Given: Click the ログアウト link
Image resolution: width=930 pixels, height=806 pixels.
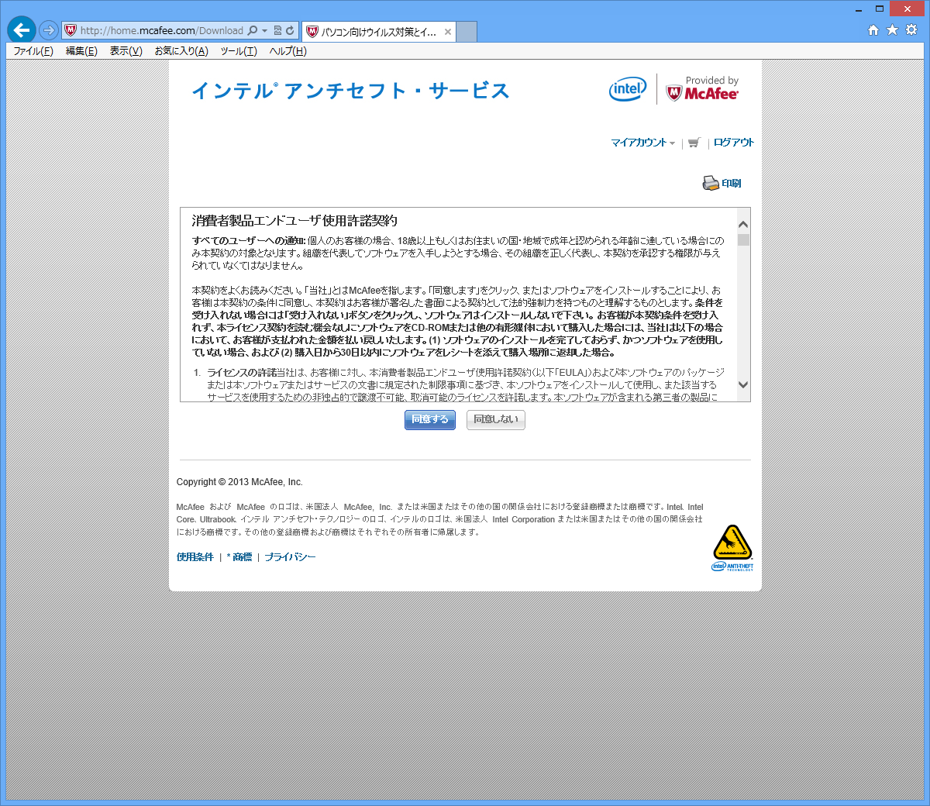Looking at the screenshot, I should [733, 143].
